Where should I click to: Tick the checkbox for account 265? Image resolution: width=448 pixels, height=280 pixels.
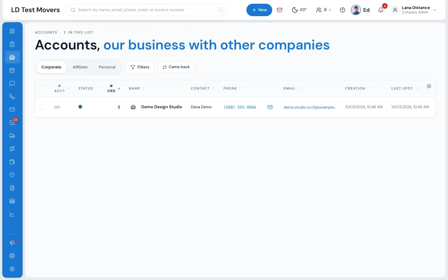pos(42,107)
